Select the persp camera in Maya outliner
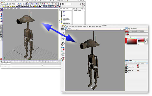The height and width of the screenshot is (96, 152). (64, 11)
